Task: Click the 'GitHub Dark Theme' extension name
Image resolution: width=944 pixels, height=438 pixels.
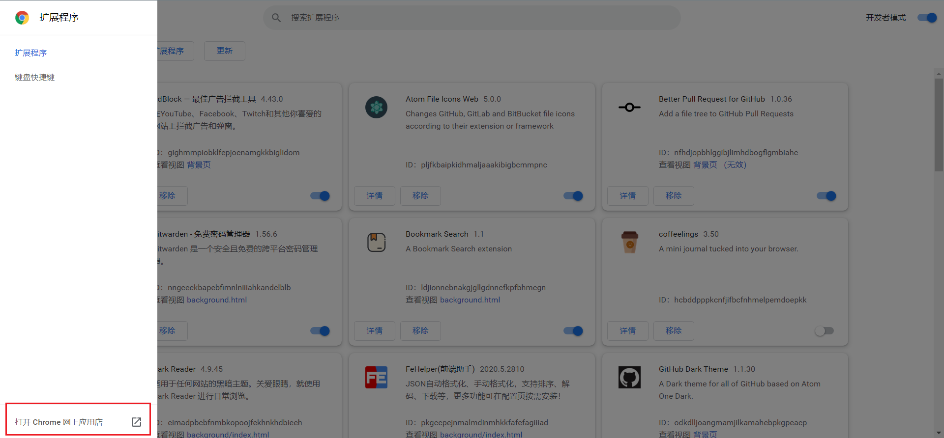Action: pos(693,369)
